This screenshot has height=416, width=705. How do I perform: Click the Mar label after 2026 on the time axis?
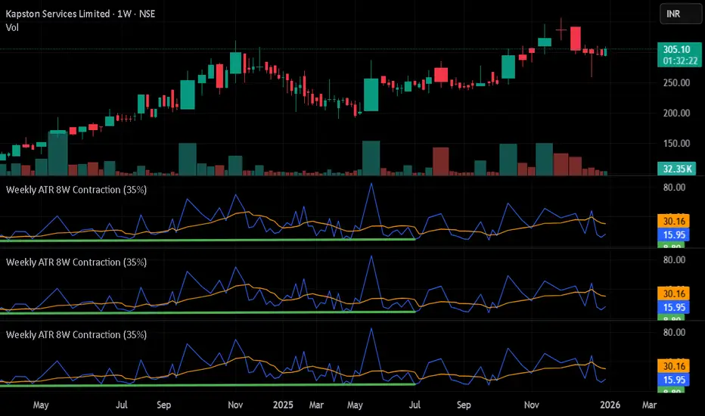tap(649, 405)
